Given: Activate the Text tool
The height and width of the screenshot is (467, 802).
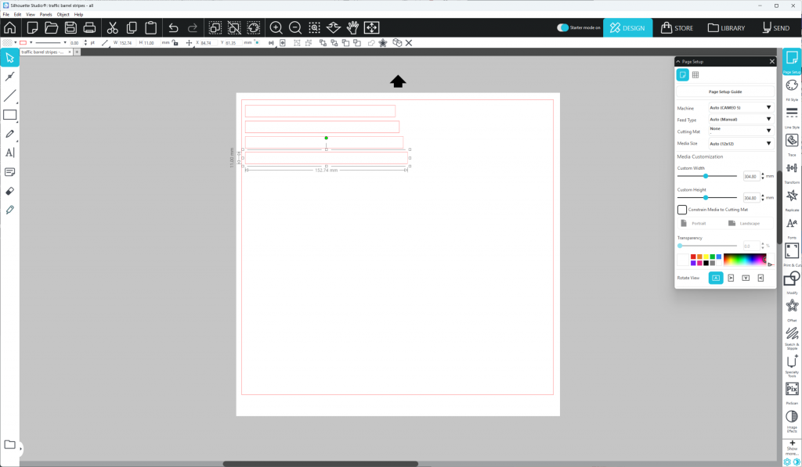Looking at the screenshot, I should pyautogui.click(x=9, y=153).
